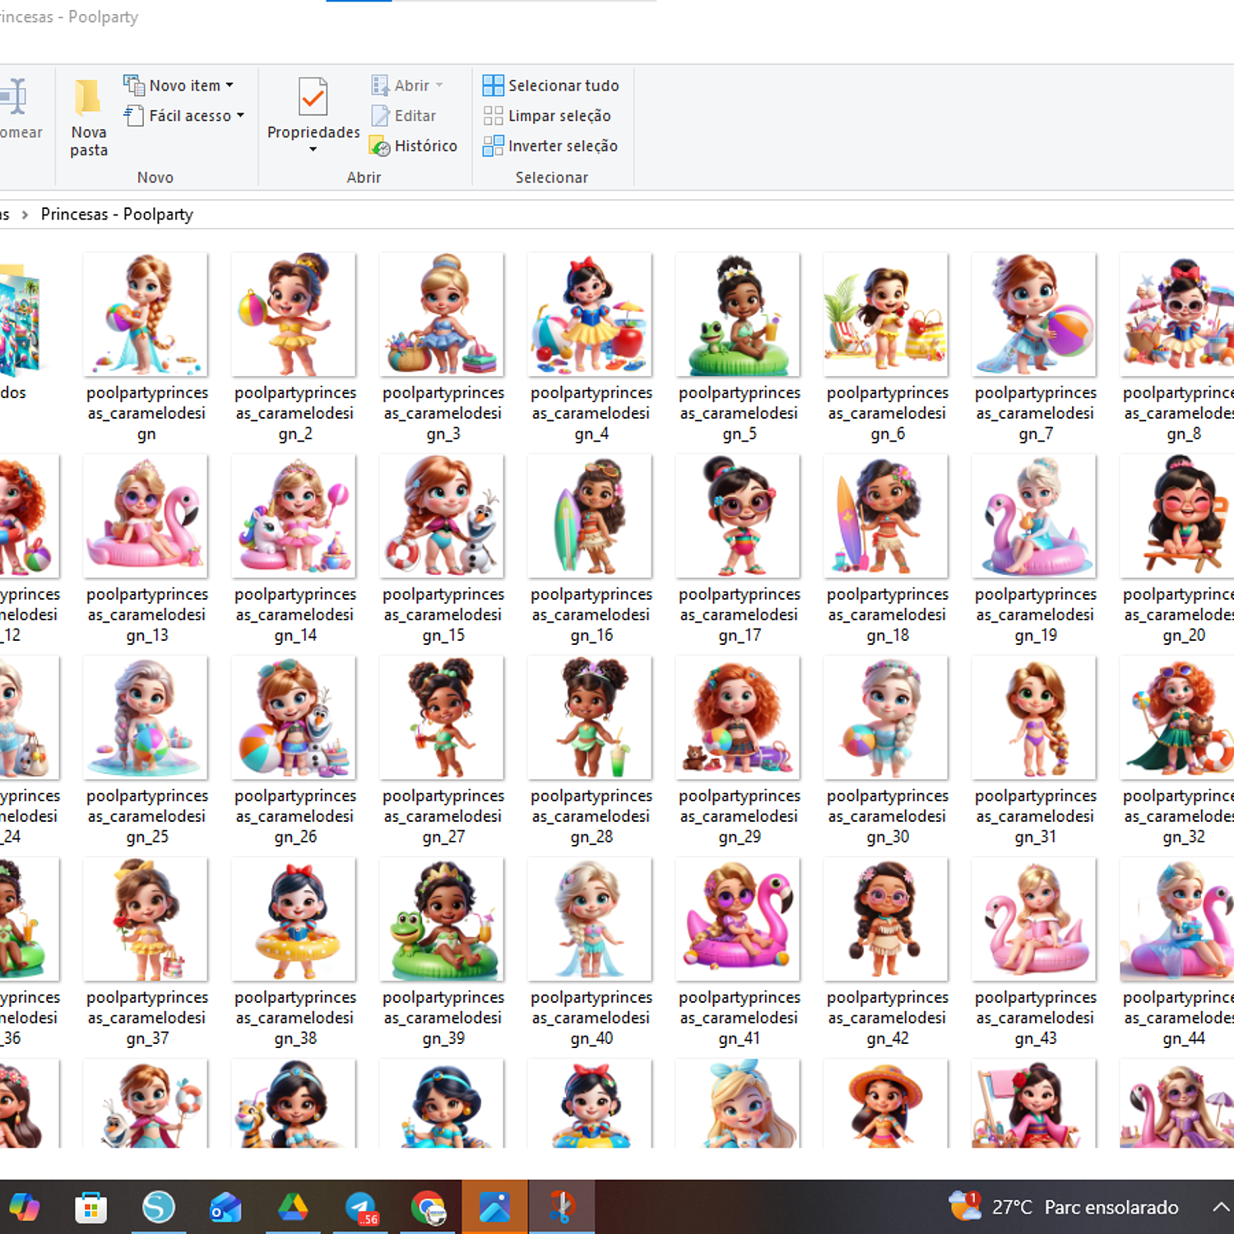
Task: Open Google Drive from the taskbar
Action: click(x=293, y=1208)
